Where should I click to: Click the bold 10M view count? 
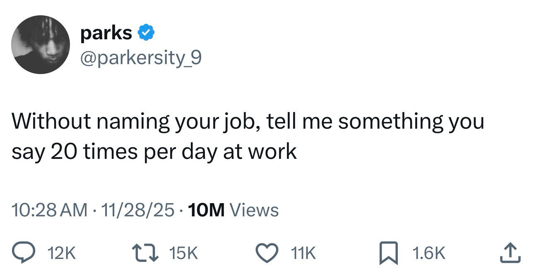pyautogui.click(x=206, y=210)
